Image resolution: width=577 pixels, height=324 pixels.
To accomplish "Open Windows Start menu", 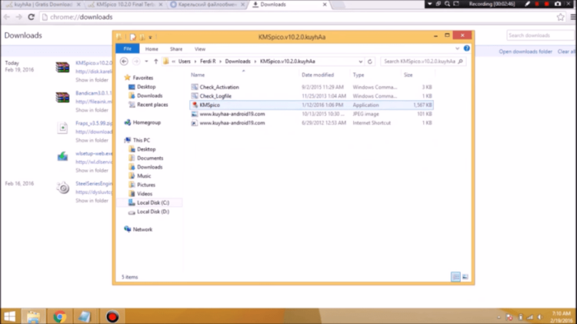I will 9,316.
